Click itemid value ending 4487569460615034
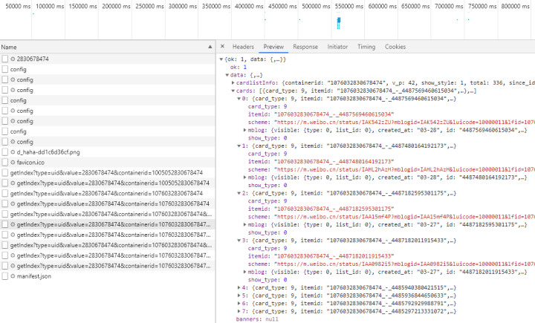The width and height of the screenshot is (535, 323). coord(334,114)
